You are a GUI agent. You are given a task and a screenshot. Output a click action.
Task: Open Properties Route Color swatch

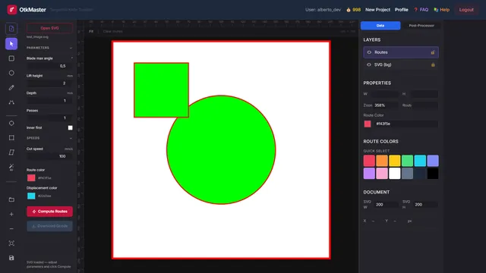point(368,124)
